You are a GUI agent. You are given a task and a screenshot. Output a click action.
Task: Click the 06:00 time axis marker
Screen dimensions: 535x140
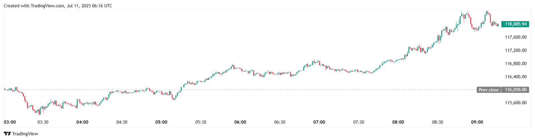click(240, 122)
